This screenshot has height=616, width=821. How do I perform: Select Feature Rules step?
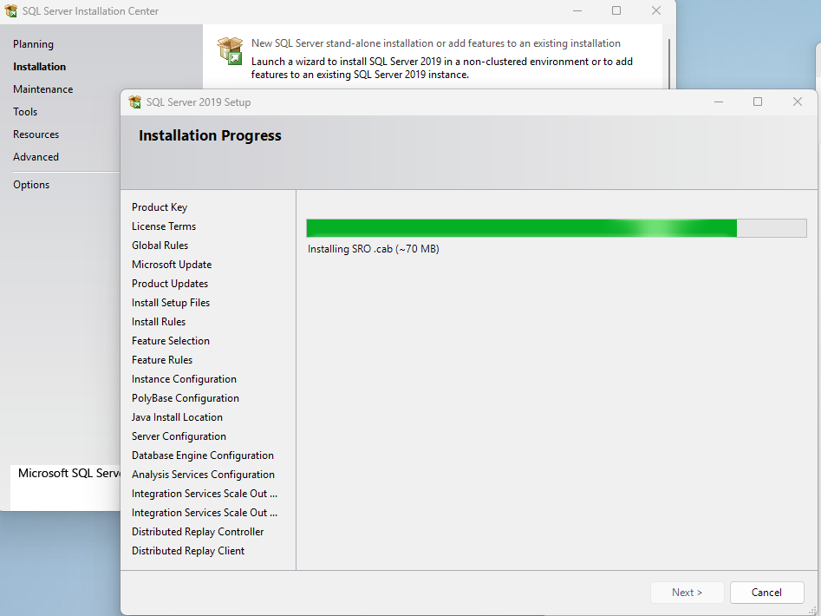coord(162,360)
